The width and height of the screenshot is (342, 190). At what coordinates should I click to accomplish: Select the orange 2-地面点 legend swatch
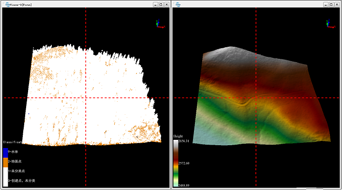[x=5, y=163]
